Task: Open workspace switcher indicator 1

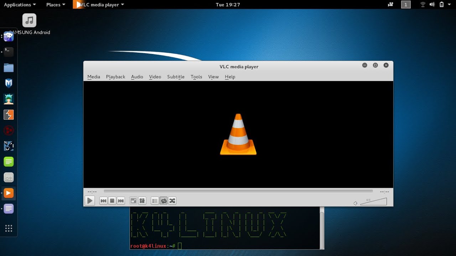Action: (x=406, y=5)
